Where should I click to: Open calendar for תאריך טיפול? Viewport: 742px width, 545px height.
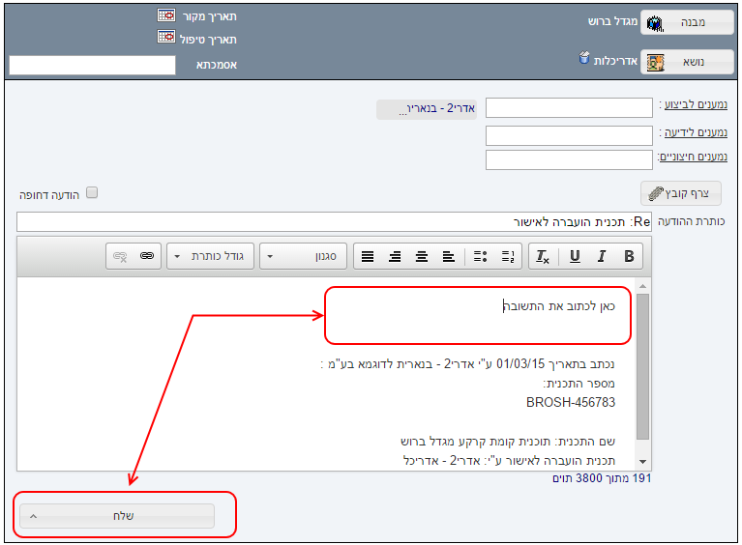tap(165, 38)
